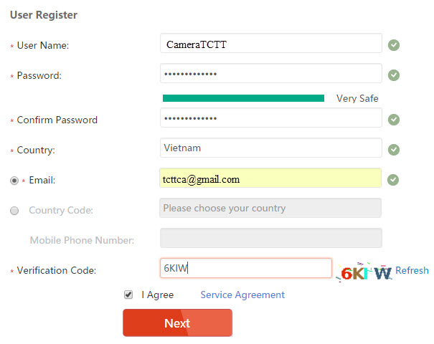Viewport: 434px width, 344px height.
Task: Click the Very Safe password strength bar
Action: (x=243, y=98)
